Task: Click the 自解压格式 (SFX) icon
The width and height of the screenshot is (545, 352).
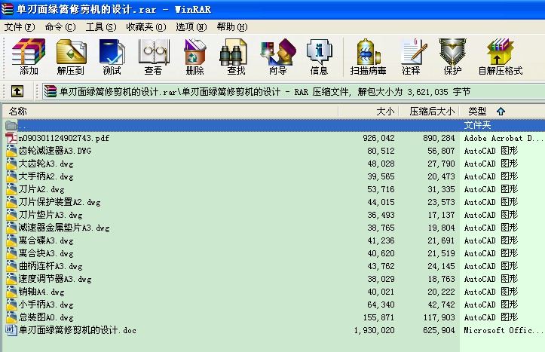Action: pyautogui.click(x=500, y=57)
